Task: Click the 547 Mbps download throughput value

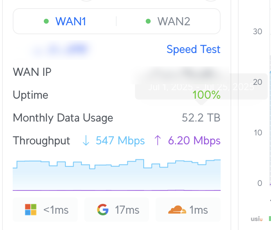Action: click(120, 141)
